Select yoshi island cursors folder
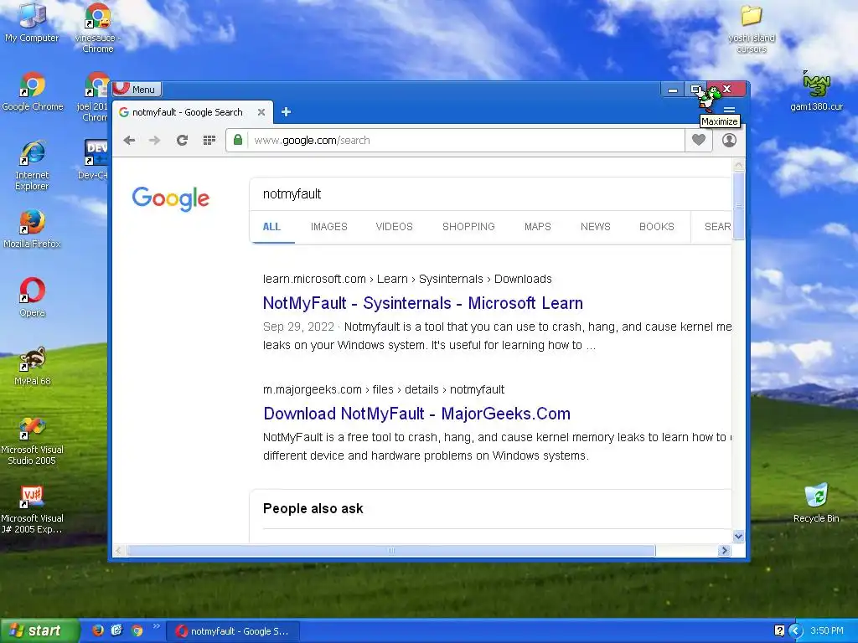The height and width of the screenshot is (643, 858). pos(752,28)
